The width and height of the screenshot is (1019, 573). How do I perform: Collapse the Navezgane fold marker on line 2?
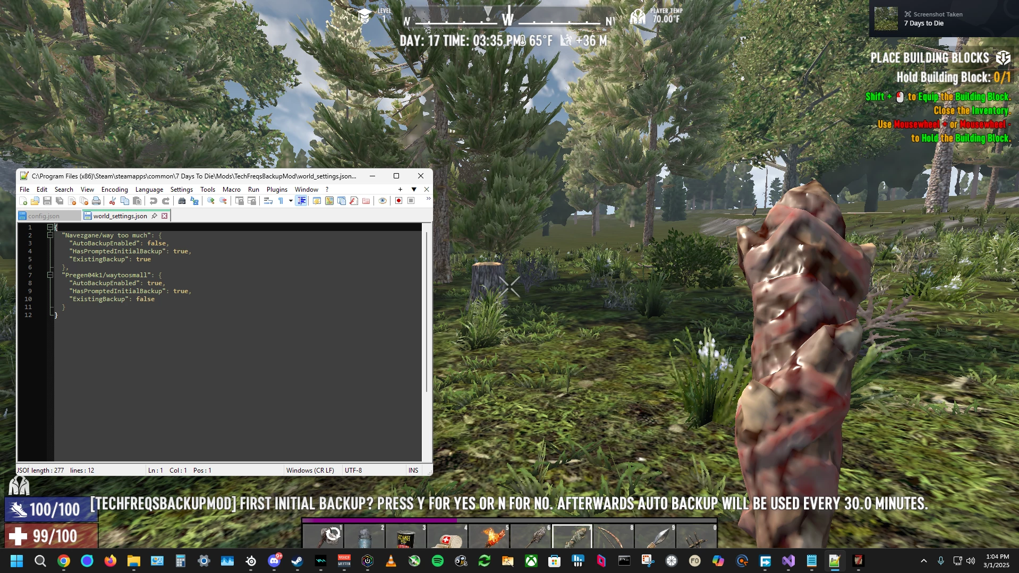(50, 235)
